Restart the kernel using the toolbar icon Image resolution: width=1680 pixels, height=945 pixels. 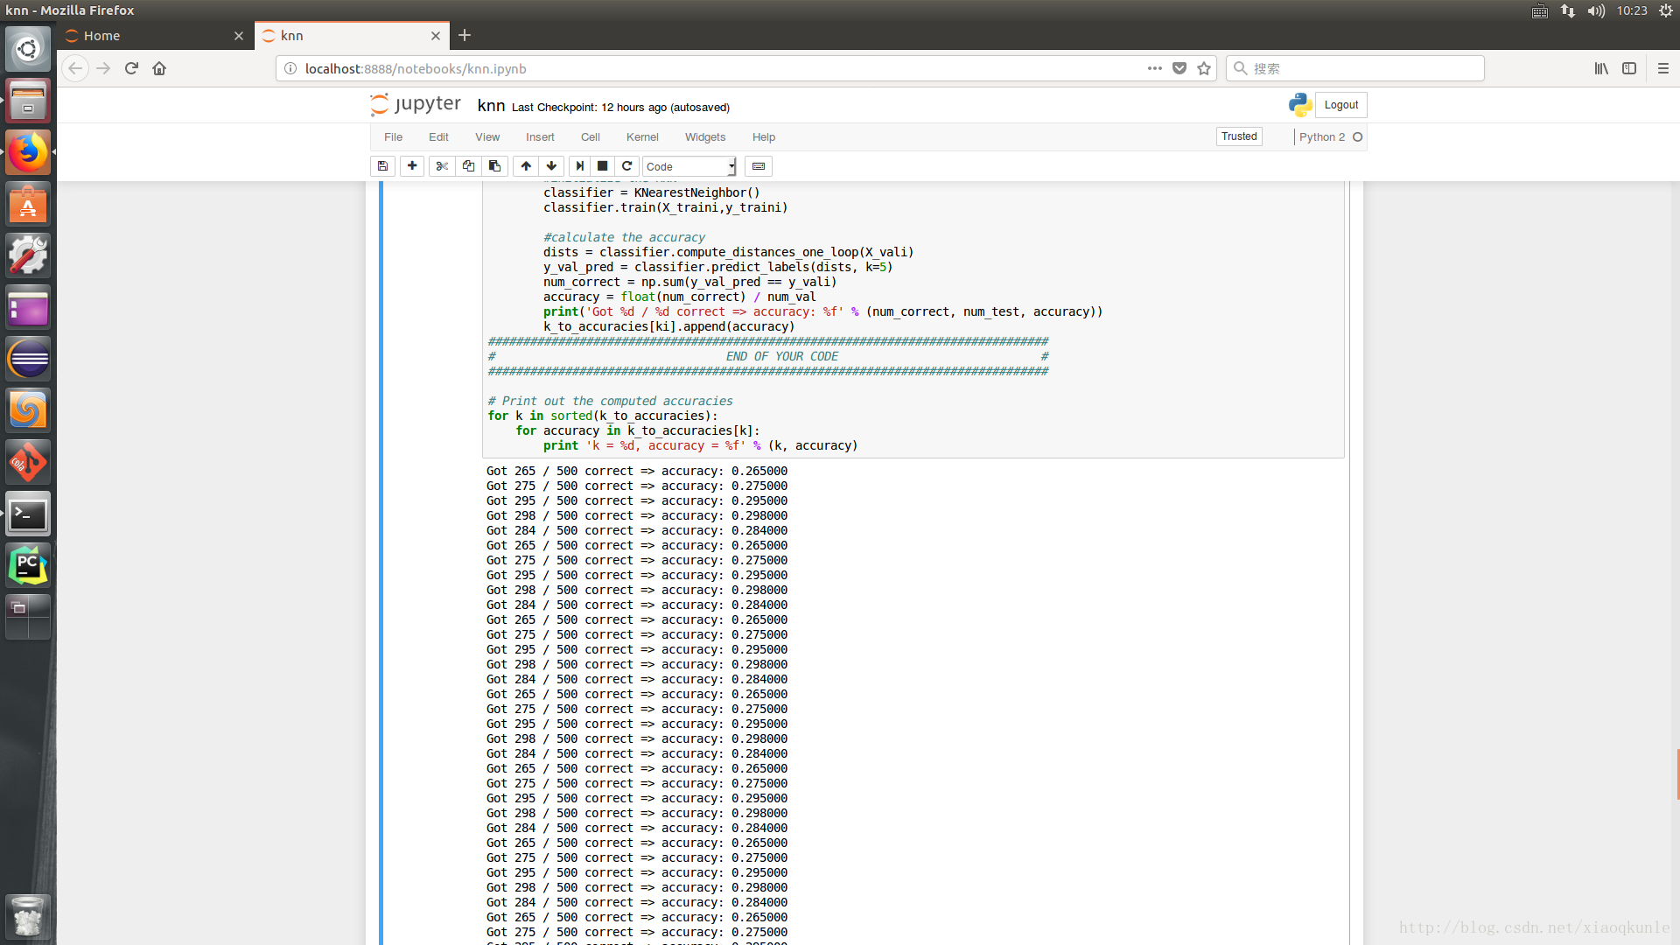click(626, 166)
